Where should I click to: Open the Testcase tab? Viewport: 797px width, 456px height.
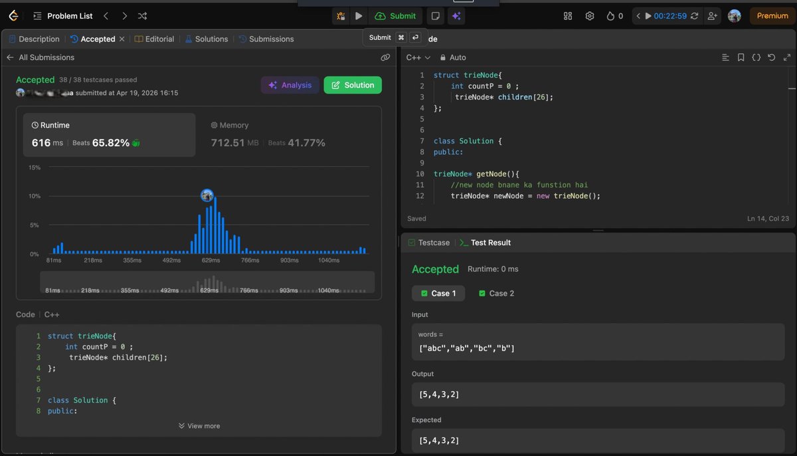[429, 243]
